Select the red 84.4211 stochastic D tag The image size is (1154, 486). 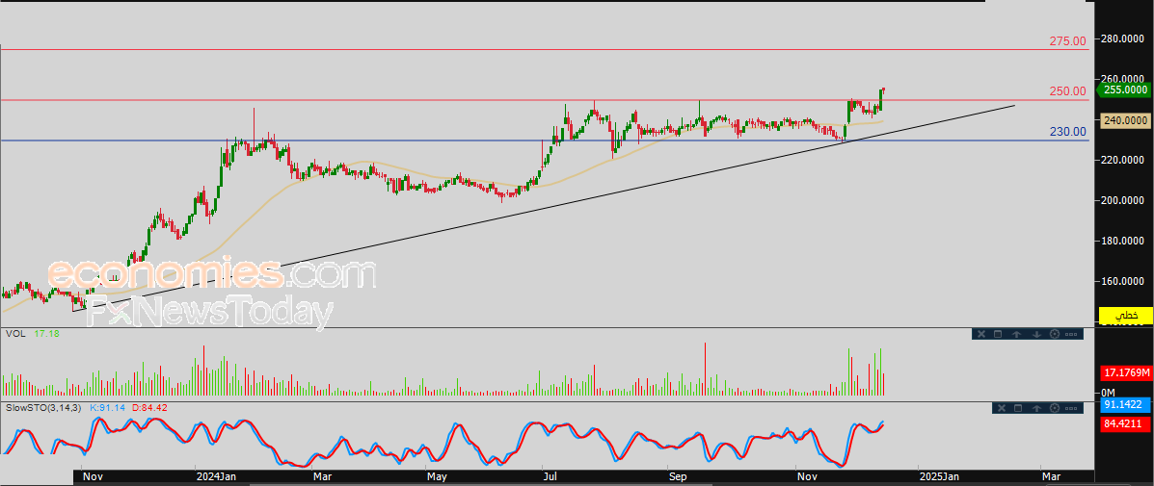pos(1125,422)
